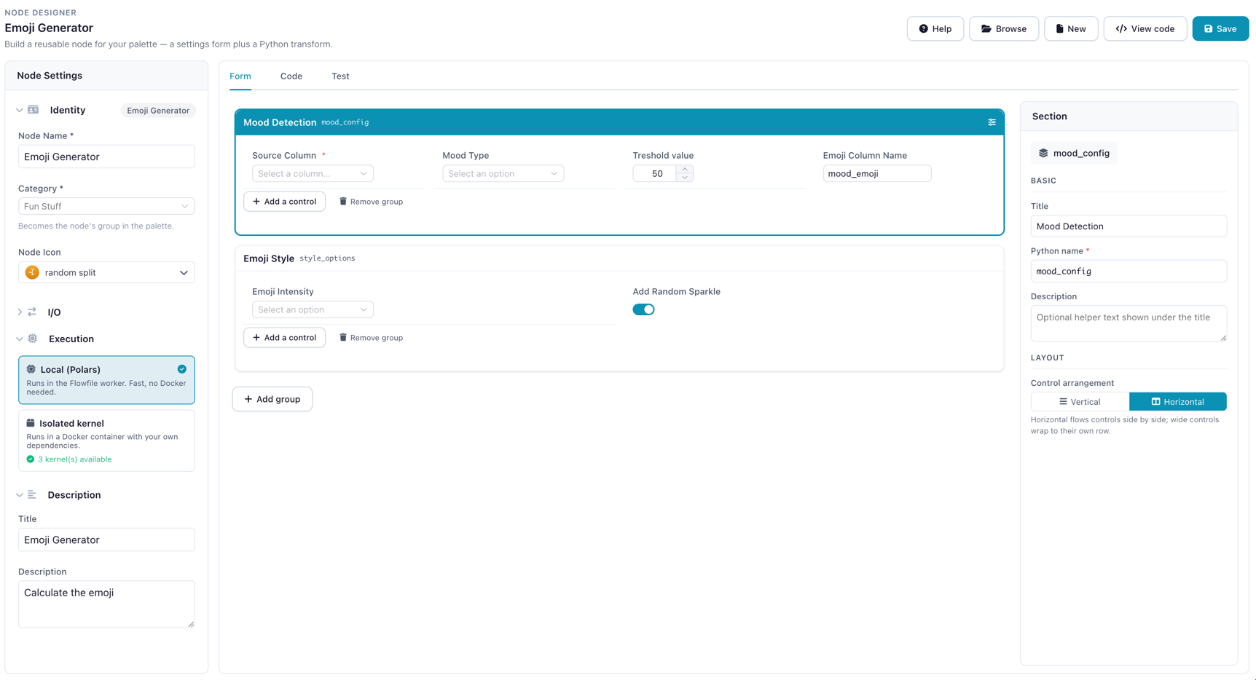
Task: Click the Calculate the emoji description textarea
Action: coord(106,604)
